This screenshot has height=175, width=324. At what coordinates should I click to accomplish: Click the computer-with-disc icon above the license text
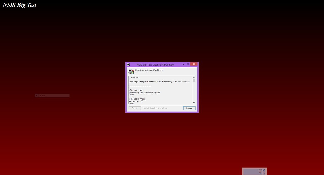coord(131,71)
